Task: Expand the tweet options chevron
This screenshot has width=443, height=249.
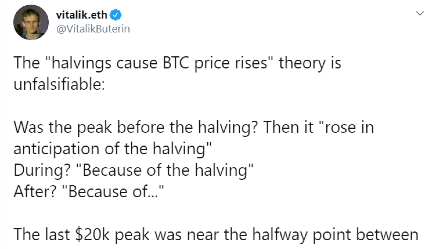Action: [420, 13]
